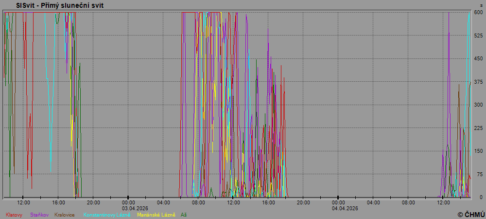Click the 00:00 time label above 04.04.2026
This screenshot has width=486, height=219.
[339, 202]
